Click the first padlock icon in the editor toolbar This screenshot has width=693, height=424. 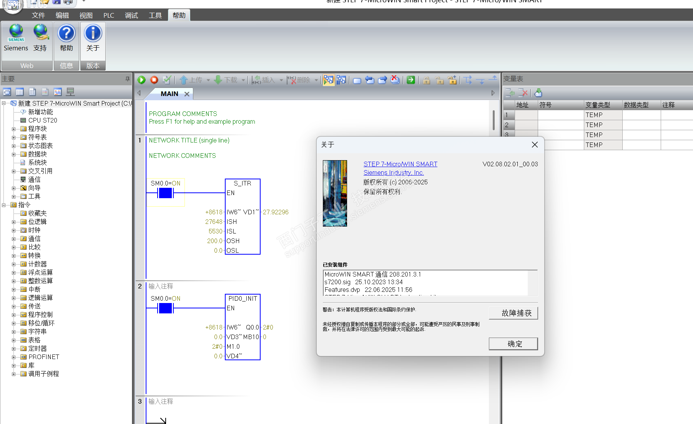(427, 80)
